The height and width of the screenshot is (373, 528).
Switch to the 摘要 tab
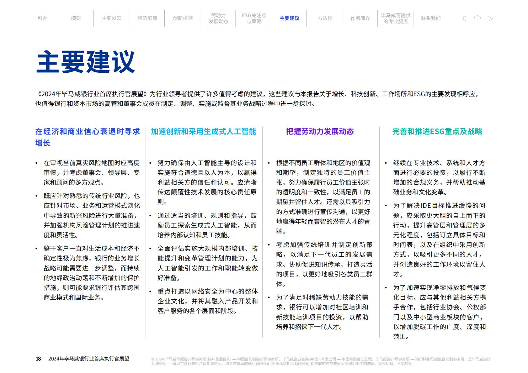(76, 18)
